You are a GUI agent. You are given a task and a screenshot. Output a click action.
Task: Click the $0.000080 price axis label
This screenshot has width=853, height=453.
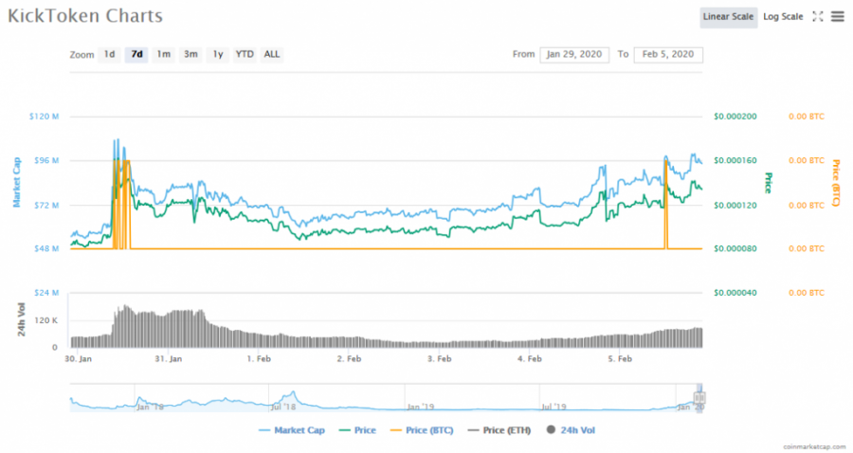pyautogui.click(x=735, y=248)
